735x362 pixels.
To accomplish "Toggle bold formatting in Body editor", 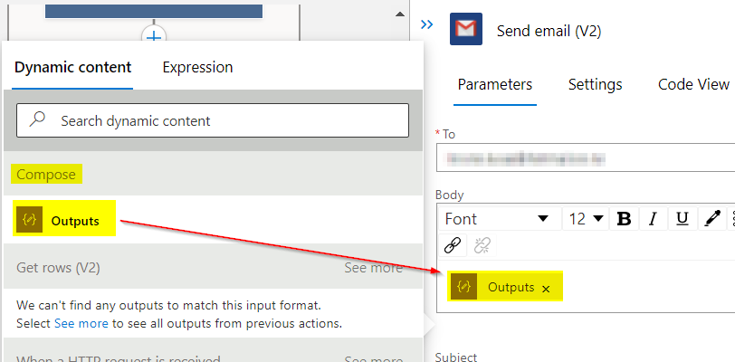I will click(624, 218).
